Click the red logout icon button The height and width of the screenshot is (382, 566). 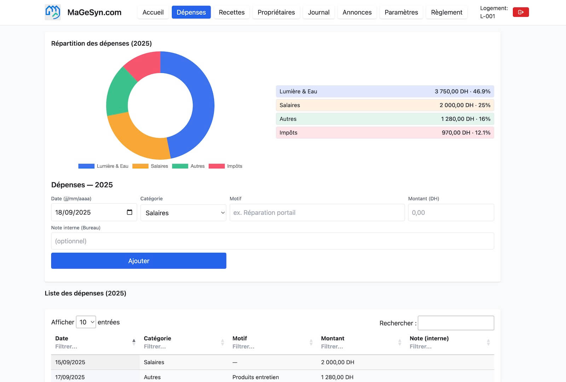click(520, 12)
